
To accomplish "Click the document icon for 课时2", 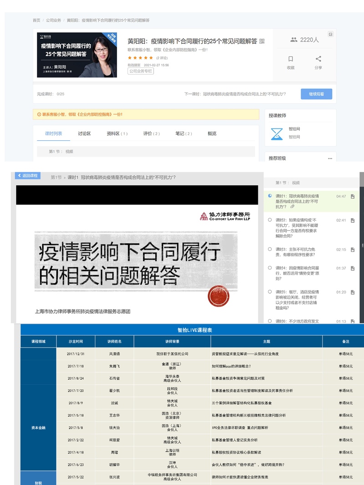I will (x=353, y=220).
